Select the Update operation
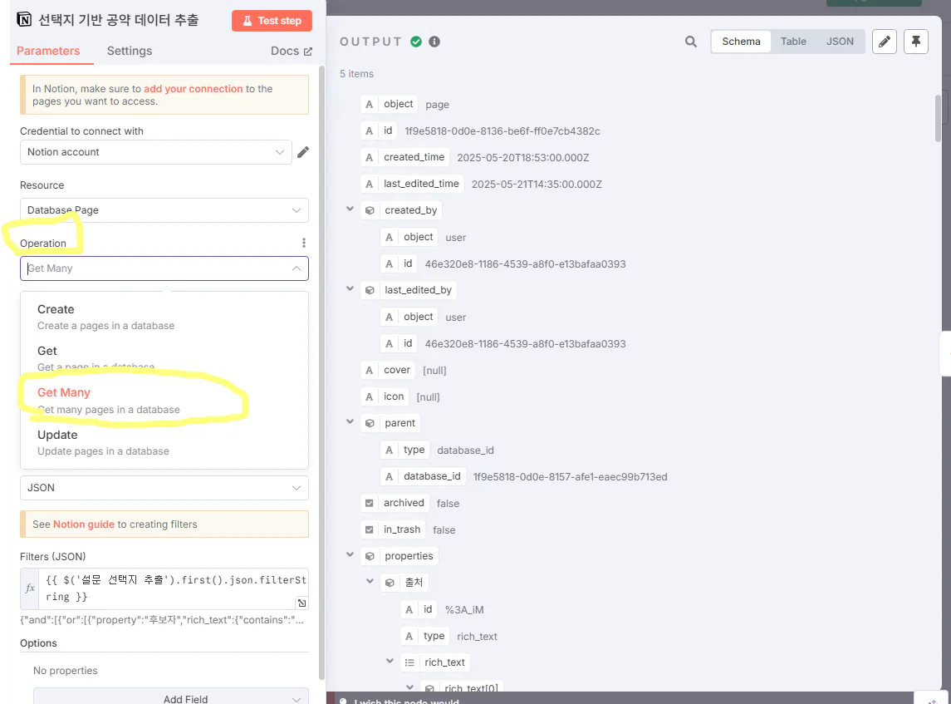The width and height of the screenshot is (951, 704). click(57, 435)
